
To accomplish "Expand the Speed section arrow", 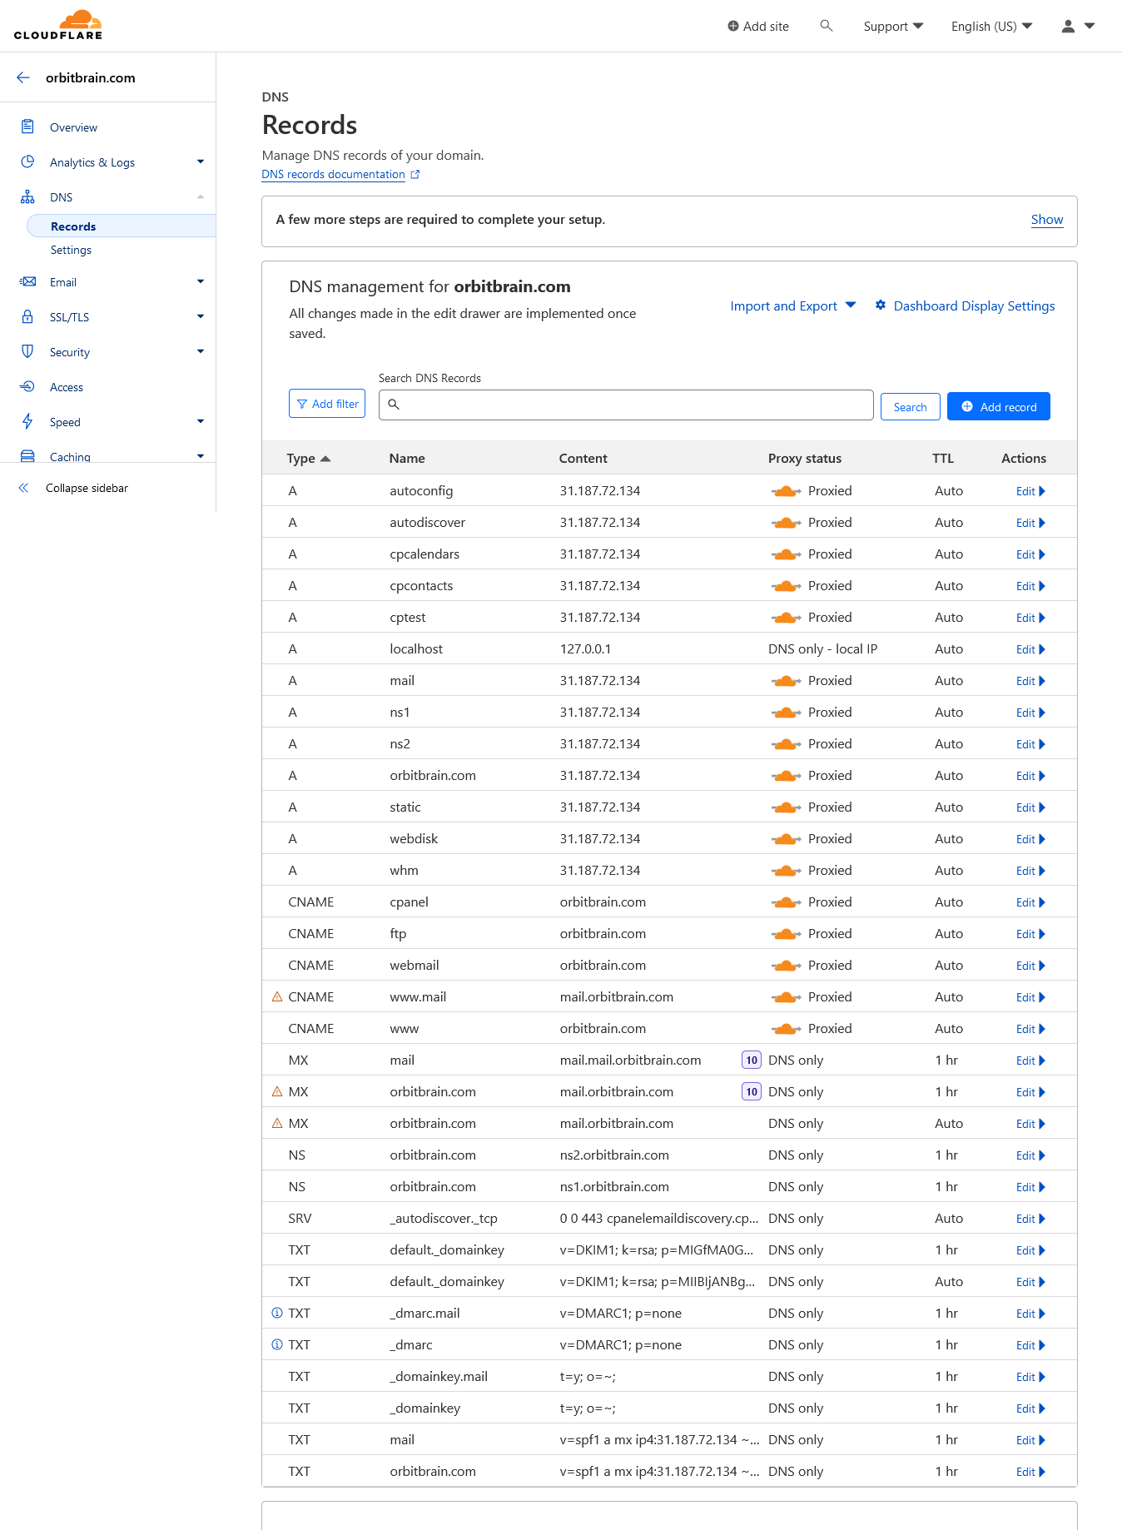I will pos(201,421).
